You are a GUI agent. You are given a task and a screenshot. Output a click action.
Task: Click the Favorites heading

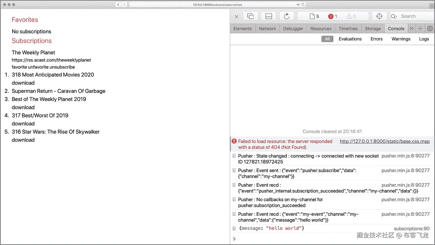(25, 20)
